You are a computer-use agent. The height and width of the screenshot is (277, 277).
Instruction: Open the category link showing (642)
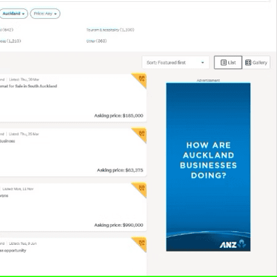[x=7, y=30]
